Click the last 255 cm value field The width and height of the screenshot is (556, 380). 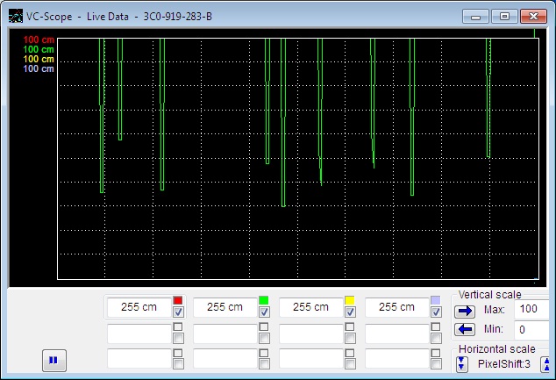pos(396,307)
